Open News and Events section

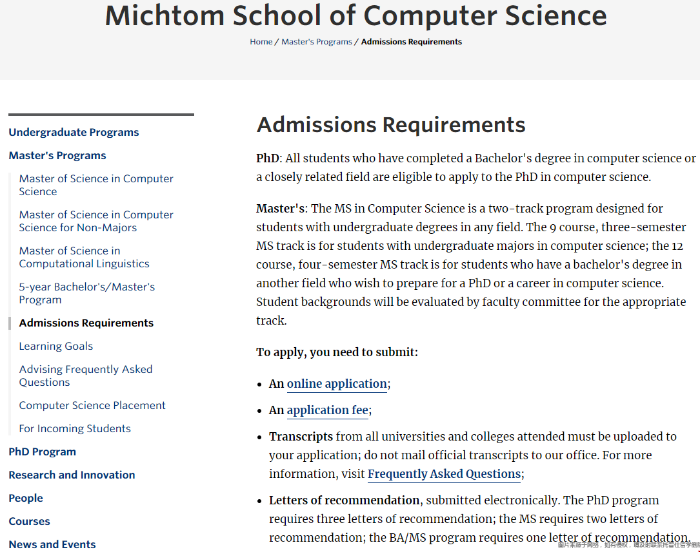pyautogui.click(x=52, y=544)
